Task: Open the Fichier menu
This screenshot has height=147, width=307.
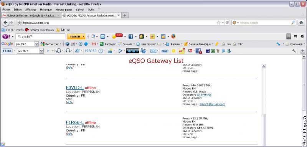Action: [x=6, y=10]
